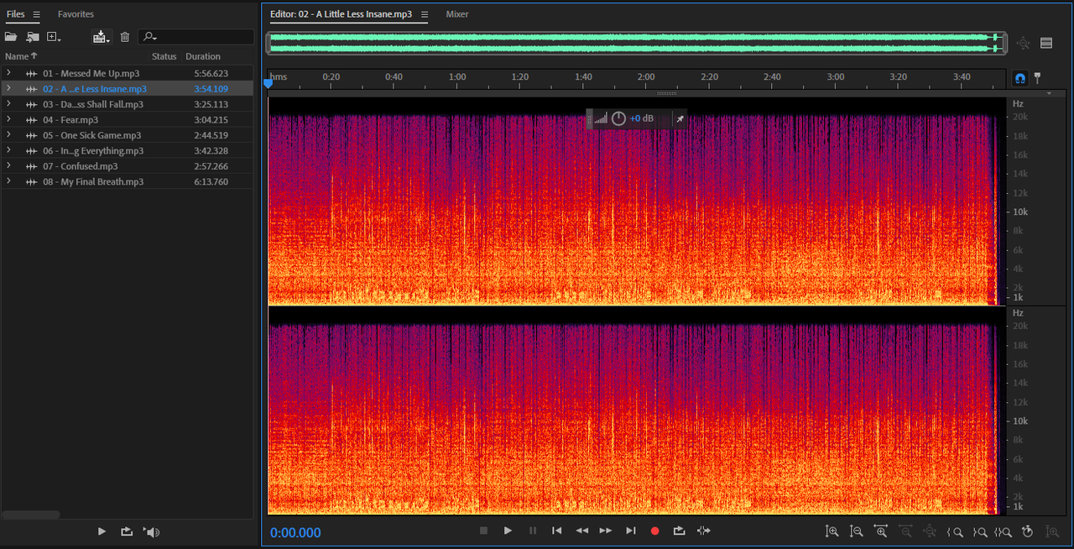Click the Stop transport button
The image size is (1074, 549).
pyautogui.click(x=483, y=531)
